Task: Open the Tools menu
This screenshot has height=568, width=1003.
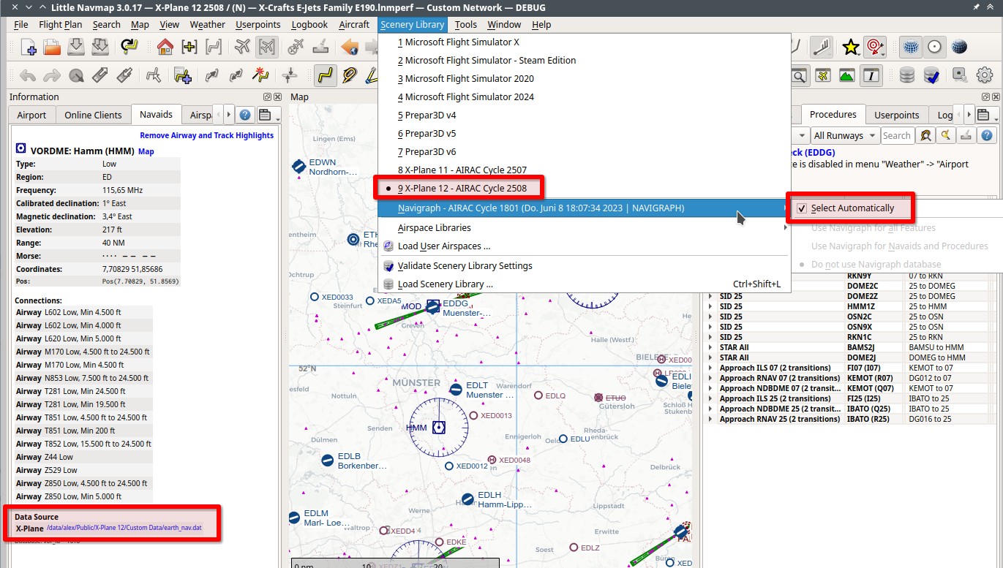Action: pos(465,24)
